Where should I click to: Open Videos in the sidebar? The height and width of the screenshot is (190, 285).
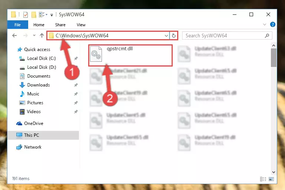(x=34, y=112)
